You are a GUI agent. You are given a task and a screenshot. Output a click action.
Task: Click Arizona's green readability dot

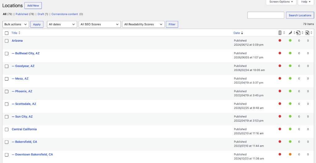pyautogui.click(x=290, y=40)
